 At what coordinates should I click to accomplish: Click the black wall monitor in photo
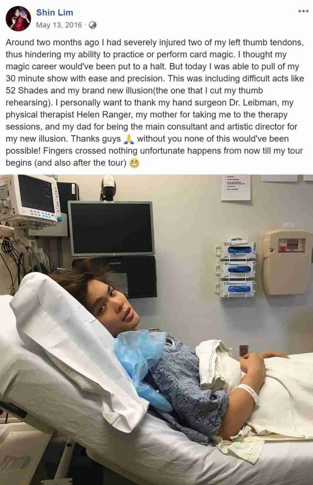[111, 228]
